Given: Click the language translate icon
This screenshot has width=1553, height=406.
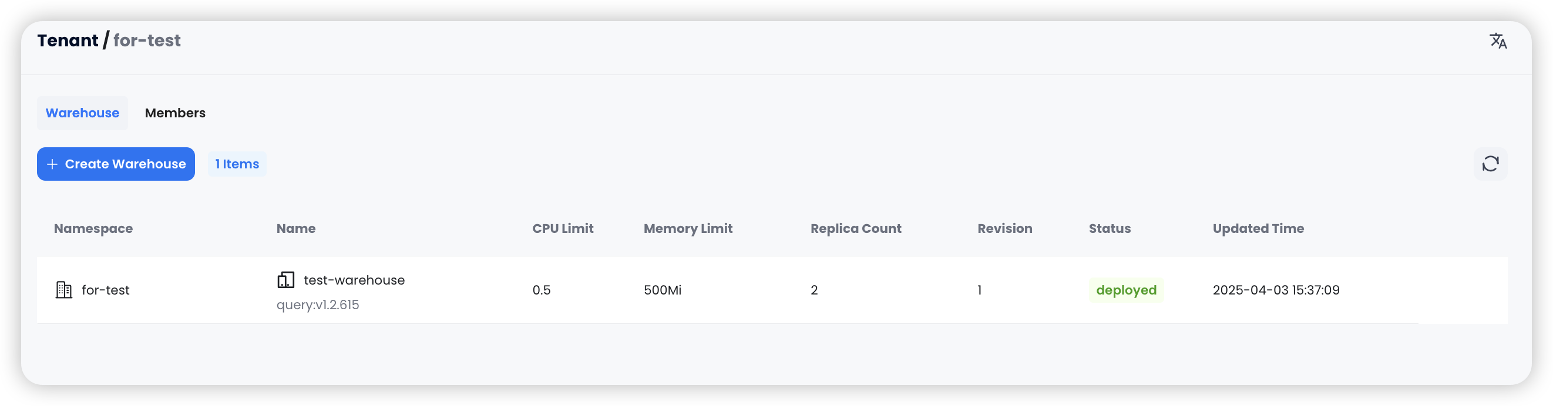Looking at the screenshot, I should (1498, 41).
